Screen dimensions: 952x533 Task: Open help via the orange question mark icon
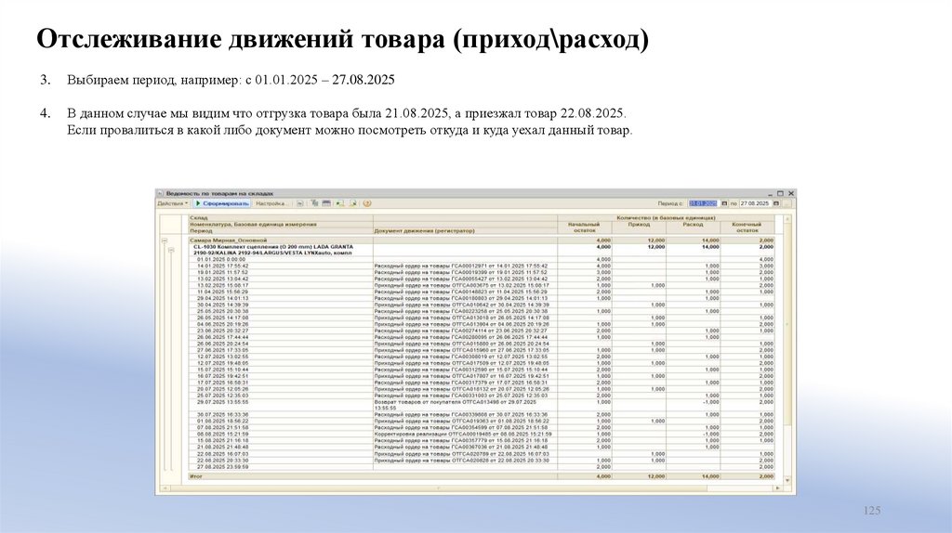366,203
